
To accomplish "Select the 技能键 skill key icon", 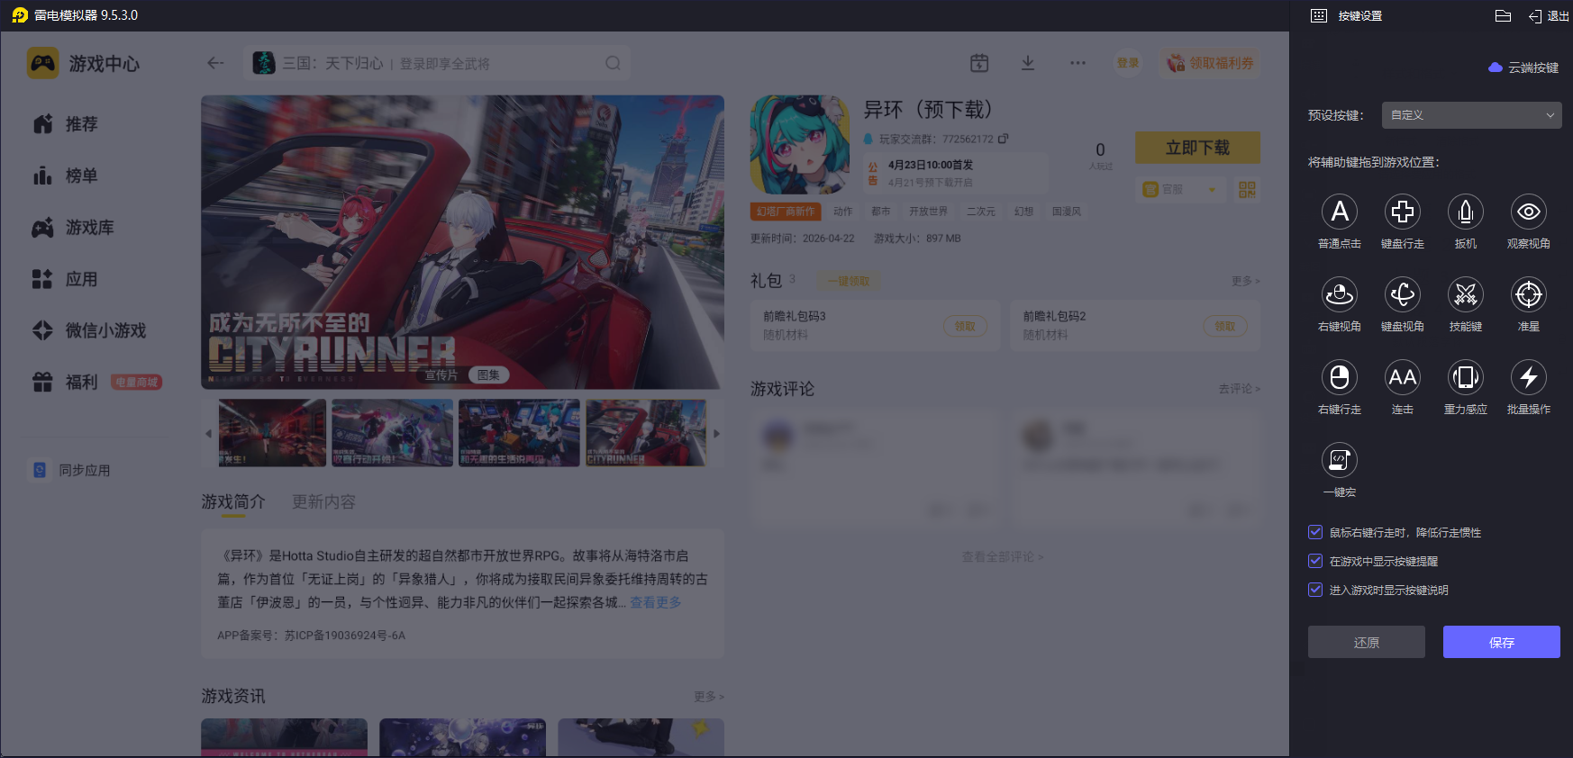I will point(1466,294).
